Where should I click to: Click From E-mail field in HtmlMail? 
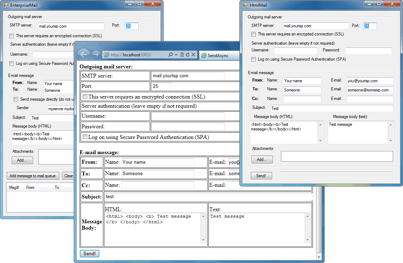370,81
